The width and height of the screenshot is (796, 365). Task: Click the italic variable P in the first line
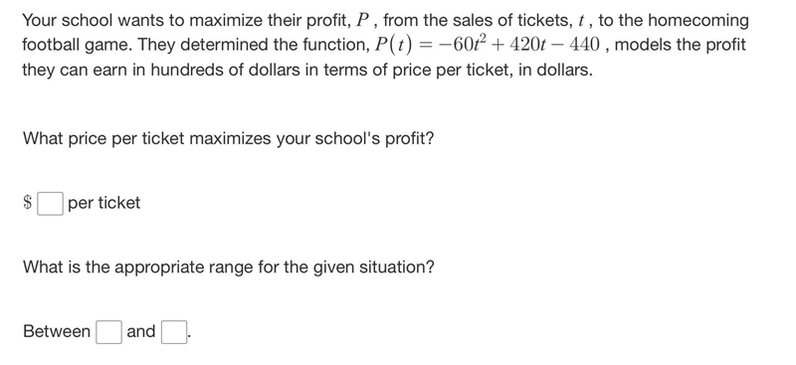(362, 21)
